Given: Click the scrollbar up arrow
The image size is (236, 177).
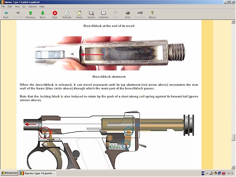Looking at the screenshot, I should pos(233,22).
